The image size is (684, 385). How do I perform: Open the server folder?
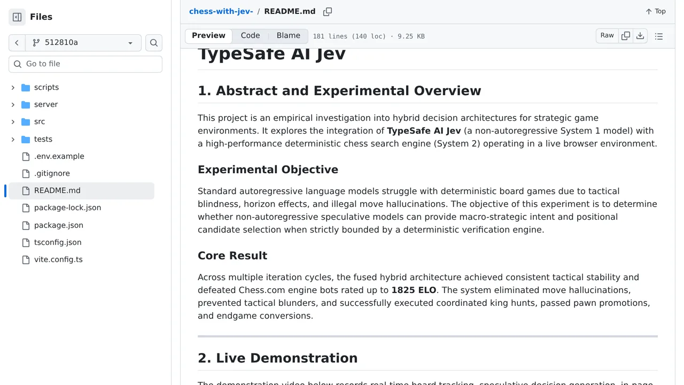(x=46, y=104)
